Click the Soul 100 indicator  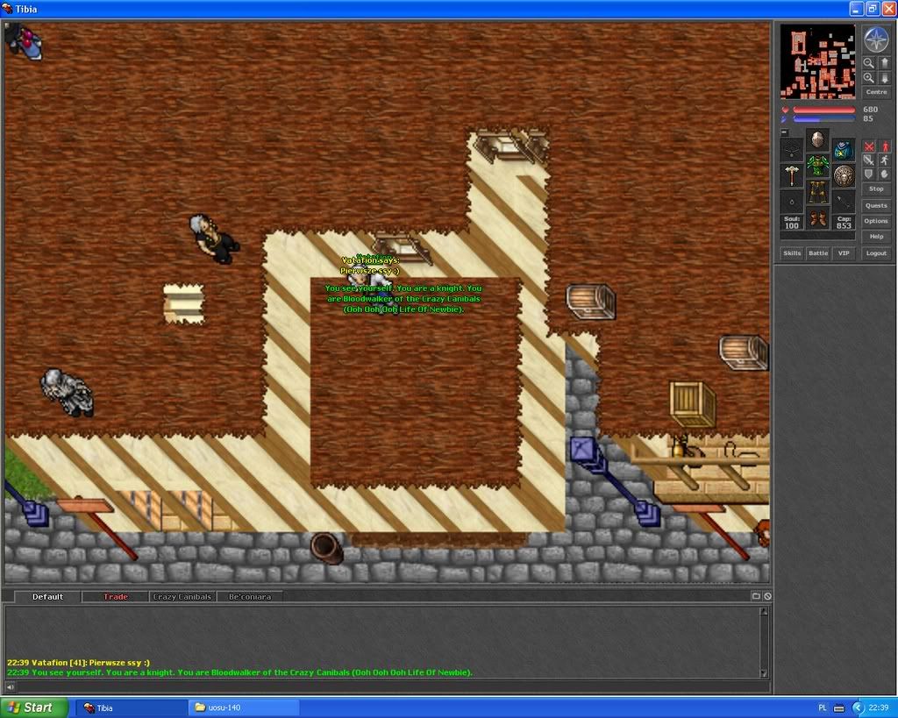tap(792, 222)
